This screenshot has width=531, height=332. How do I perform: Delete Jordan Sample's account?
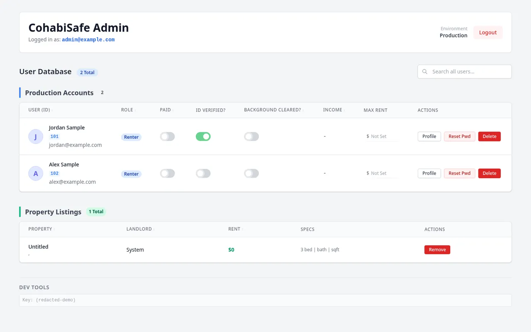click(x=490, y=137)
